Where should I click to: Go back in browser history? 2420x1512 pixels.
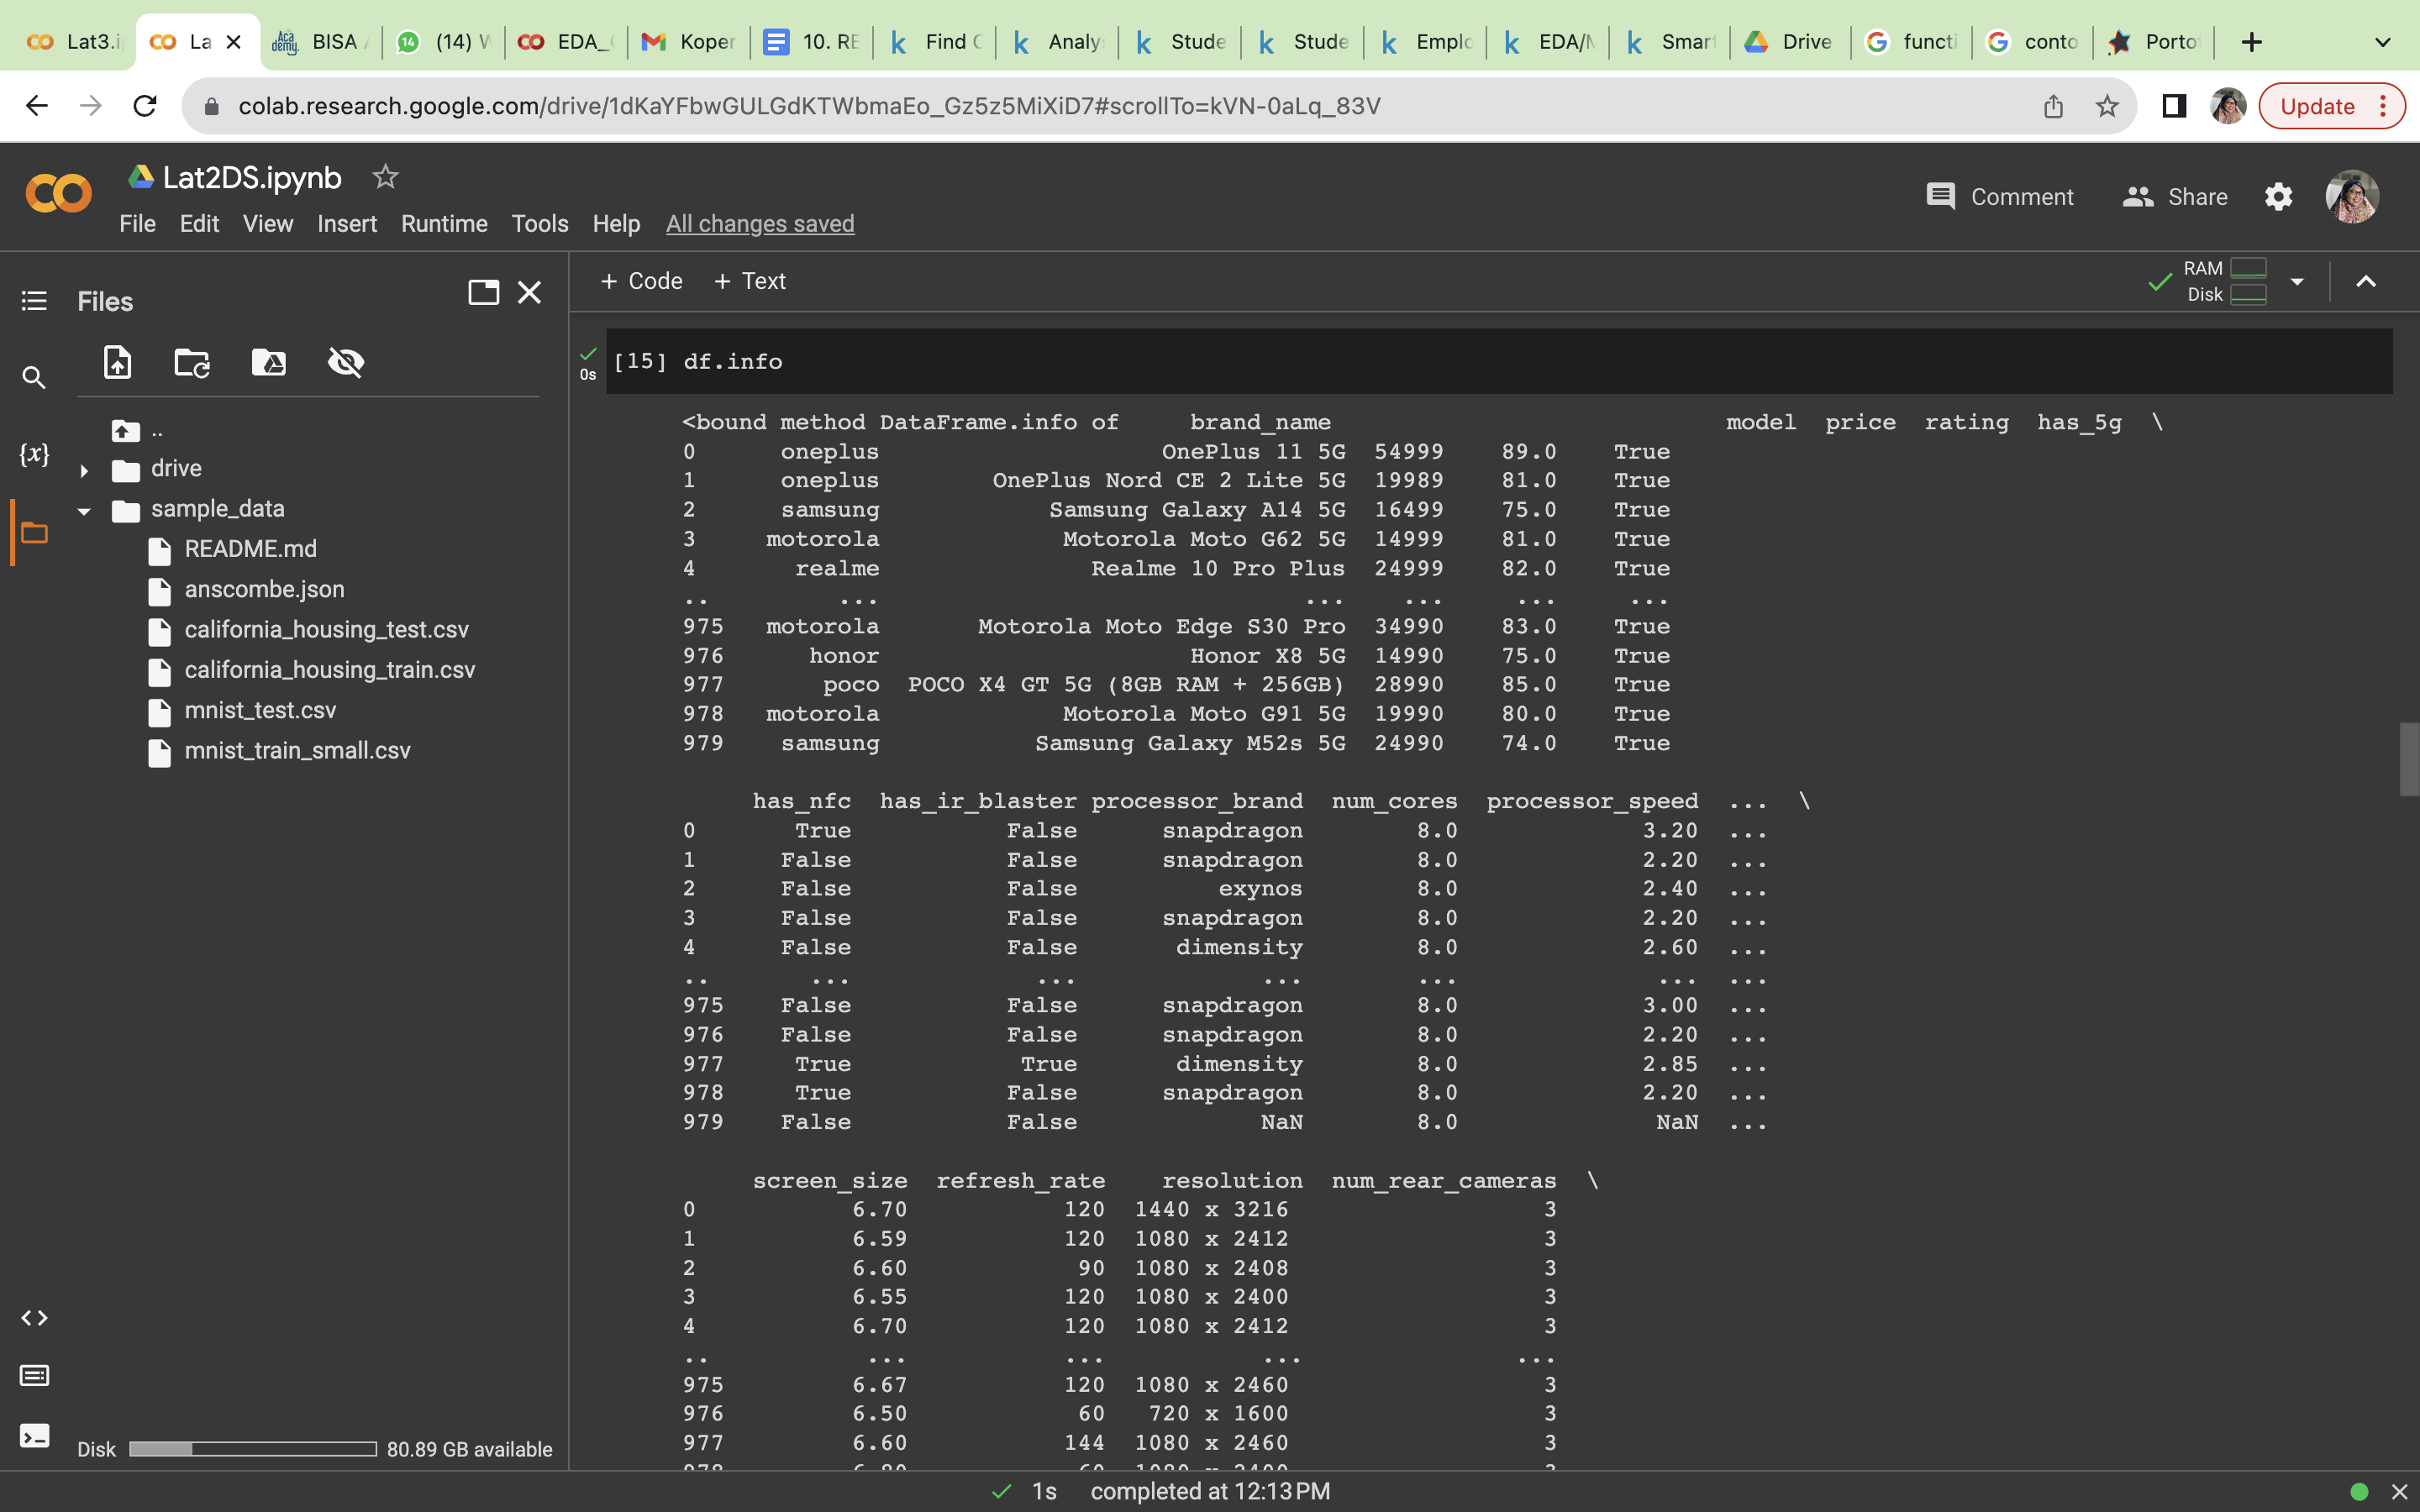coord(37,106)
